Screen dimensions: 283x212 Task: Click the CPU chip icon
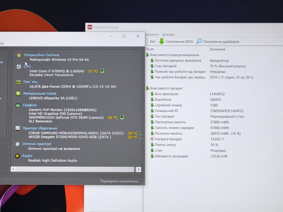point(19,67)
